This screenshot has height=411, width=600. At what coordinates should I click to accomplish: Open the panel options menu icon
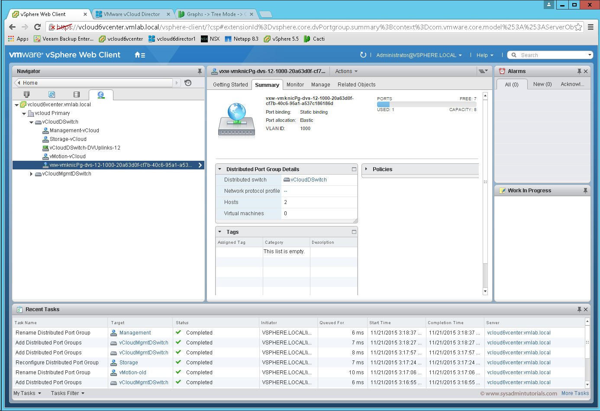483,71
